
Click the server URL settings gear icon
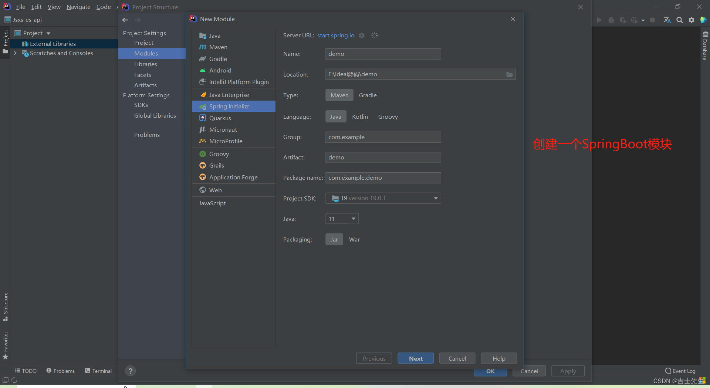(362, 36)
